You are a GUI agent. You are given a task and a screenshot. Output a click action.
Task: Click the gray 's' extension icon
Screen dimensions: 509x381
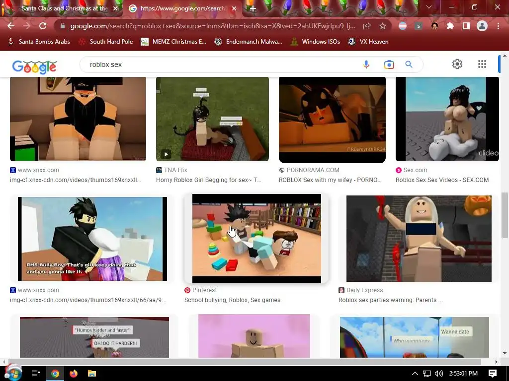coord(419,26)
